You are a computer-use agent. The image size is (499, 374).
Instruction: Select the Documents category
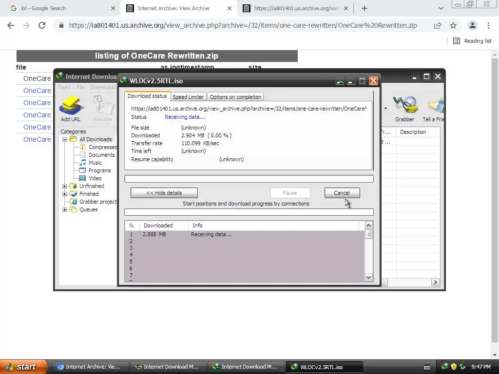click(x=97, y=155)
